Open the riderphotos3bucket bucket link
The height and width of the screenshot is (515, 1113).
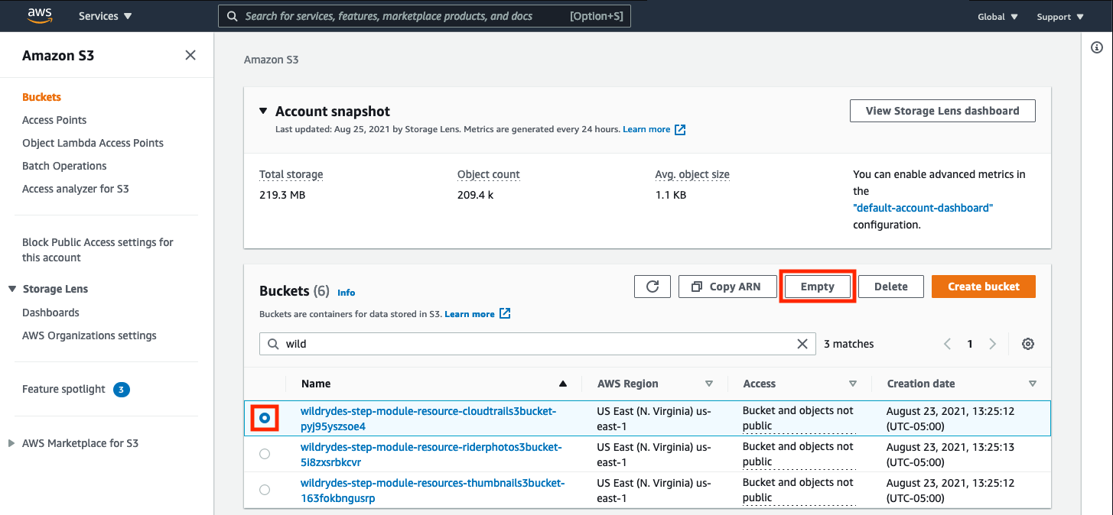pos(431,455)
